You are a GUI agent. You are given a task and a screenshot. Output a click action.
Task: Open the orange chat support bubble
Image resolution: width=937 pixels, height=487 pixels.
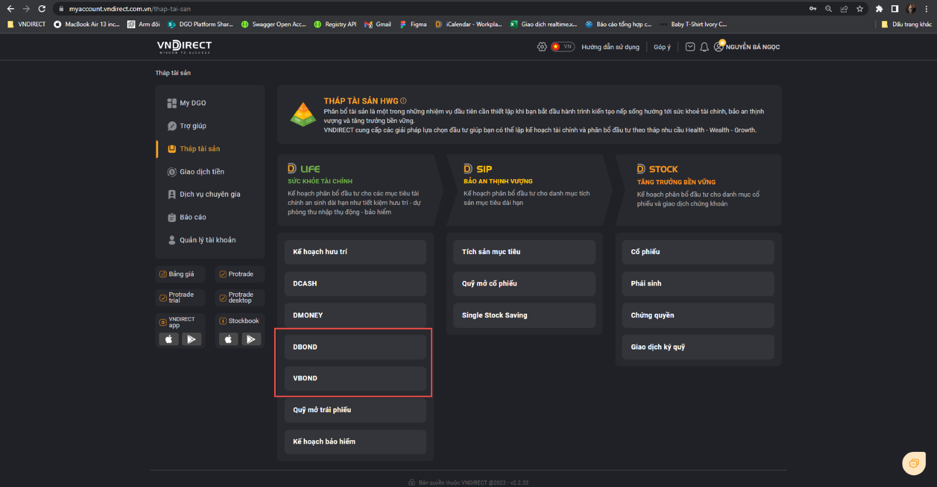914,464
